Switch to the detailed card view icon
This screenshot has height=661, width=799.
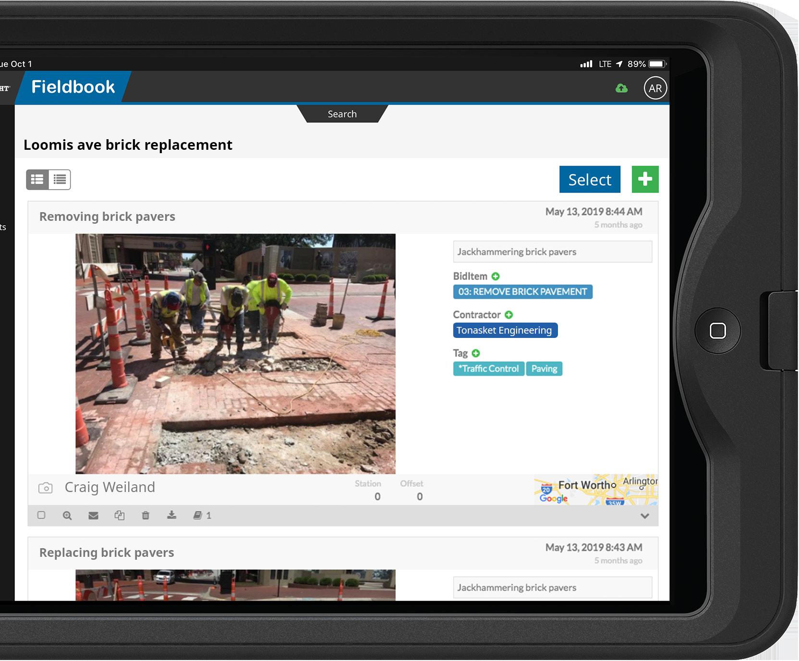point(37,180)
